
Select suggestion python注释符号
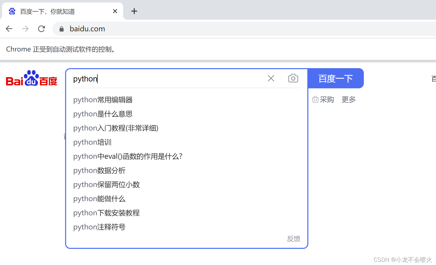pyautogui.click(x=187, y=227)
